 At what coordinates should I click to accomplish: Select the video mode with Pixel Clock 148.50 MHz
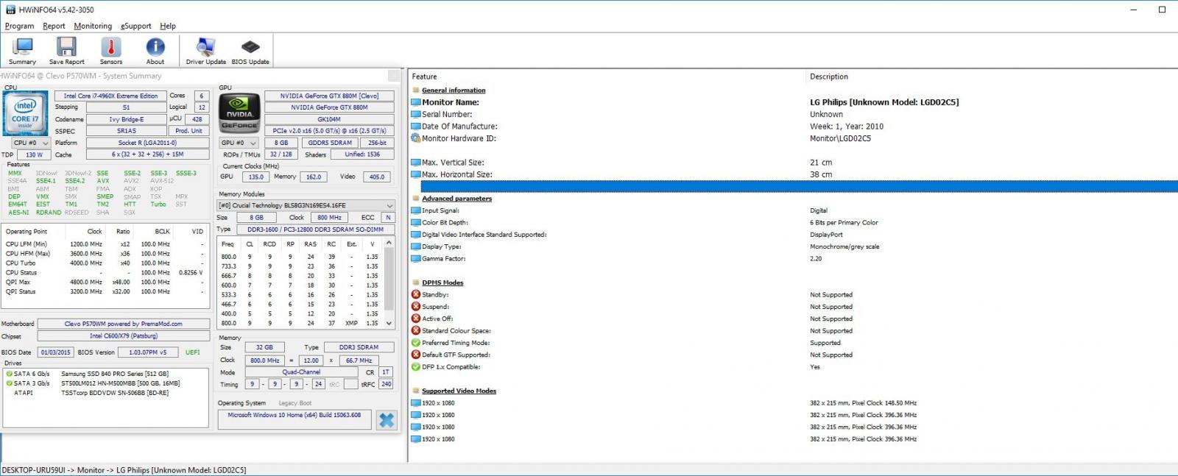pyautogui.click(x=794, y=403)
